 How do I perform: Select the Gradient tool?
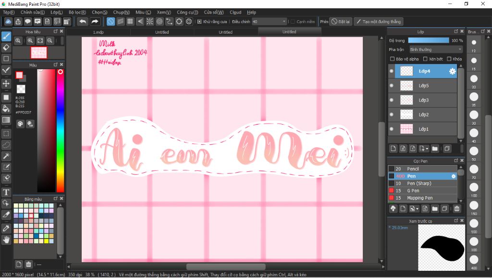pyautogui.click(x=6, y=120)
